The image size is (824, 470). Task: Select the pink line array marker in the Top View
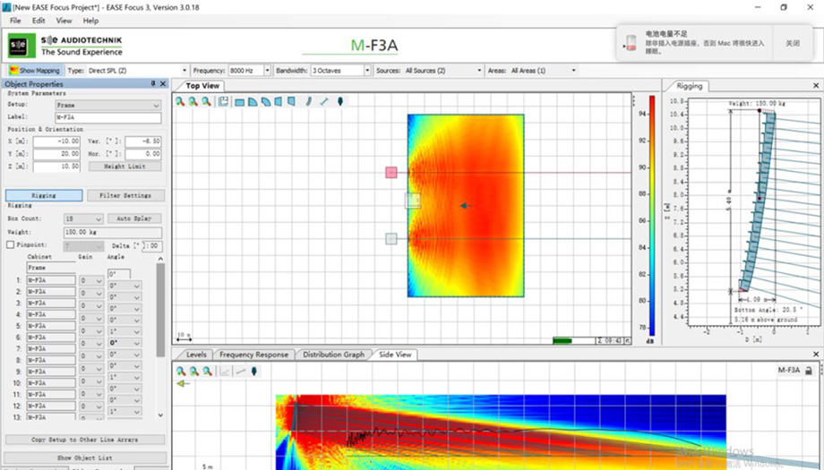click(391, 172)
